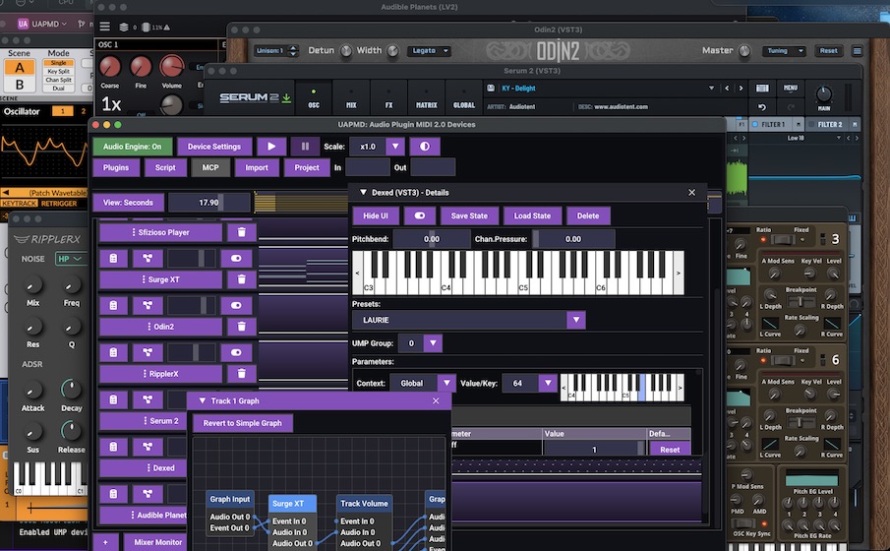890x551 pixels.
Task: Adjust the Pitchbend slider
Action: point(432,239)
